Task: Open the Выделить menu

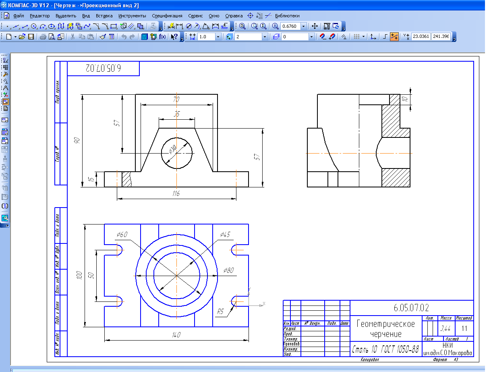Action: point(66,16)
